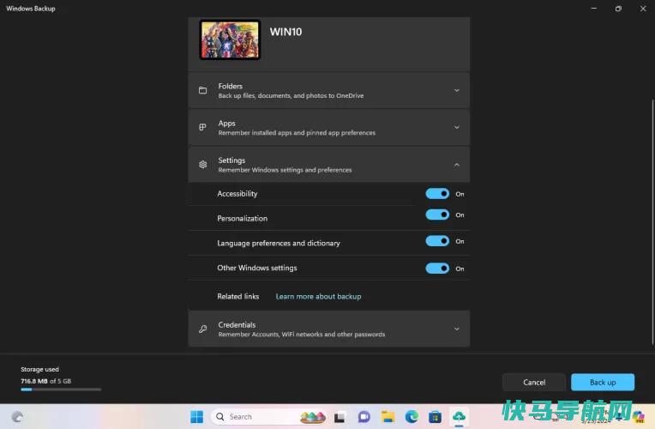
Task: Click 'Remember Accounts, WiFi networks' description text
Action: tap(302, 334)
